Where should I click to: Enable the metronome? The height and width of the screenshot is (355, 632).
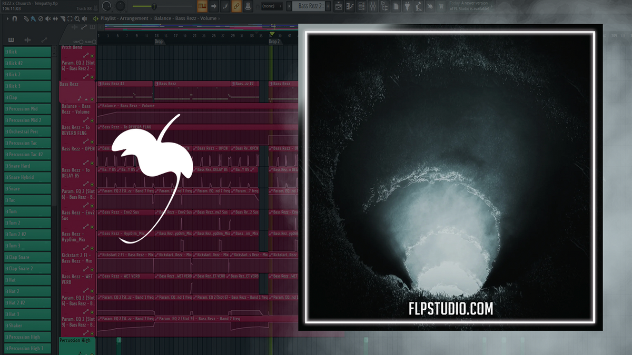pos(248,6)
